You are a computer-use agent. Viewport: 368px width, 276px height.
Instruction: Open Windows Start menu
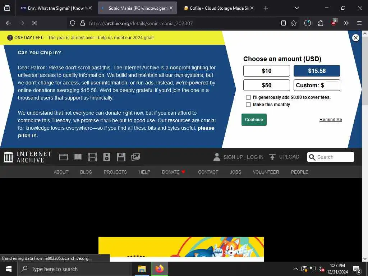click(x=9, y=269)
